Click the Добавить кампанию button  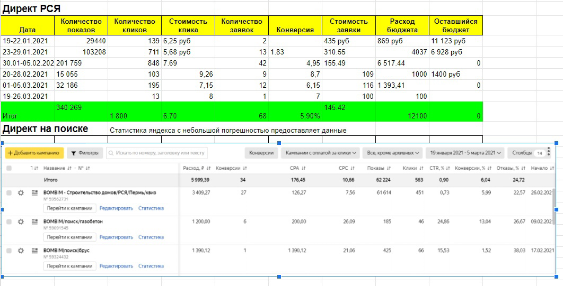(x=34, y=153)
